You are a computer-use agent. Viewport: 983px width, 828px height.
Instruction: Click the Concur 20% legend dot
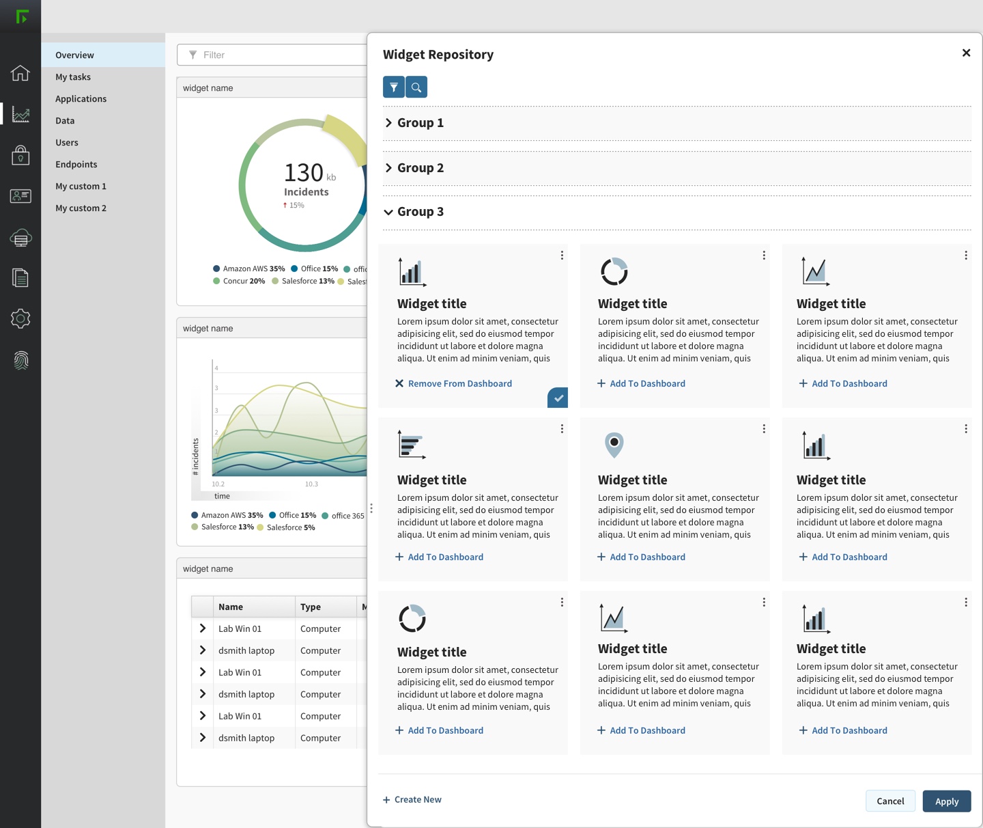point(216,281)
